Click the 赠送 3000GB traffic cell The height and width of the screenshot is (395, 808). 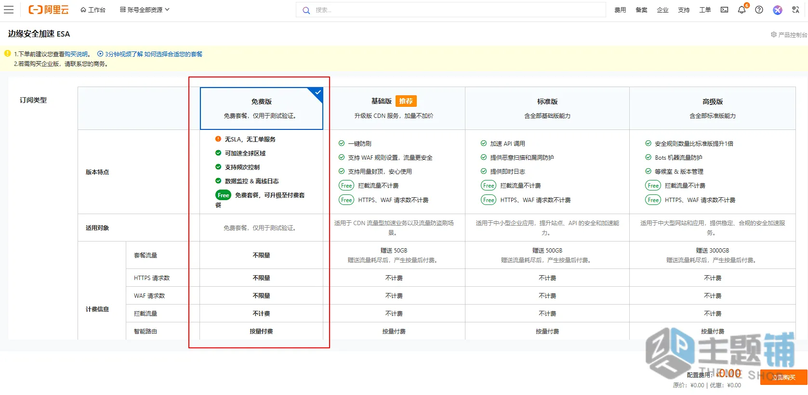point(713,255)
